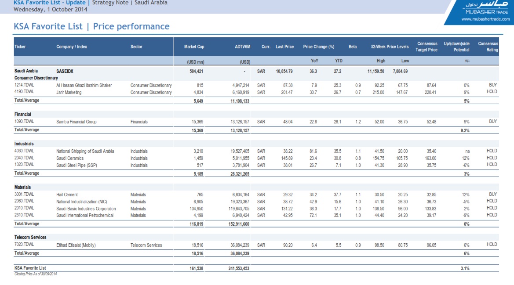The width and height of the screenshot is (514, 285).
Task: Click the Industrials section heading
Action: click(x=24, y=144)
